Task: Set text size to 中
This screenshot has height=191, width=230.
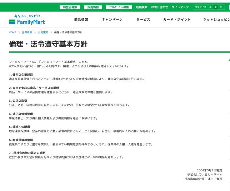Action: click(216, 7)
